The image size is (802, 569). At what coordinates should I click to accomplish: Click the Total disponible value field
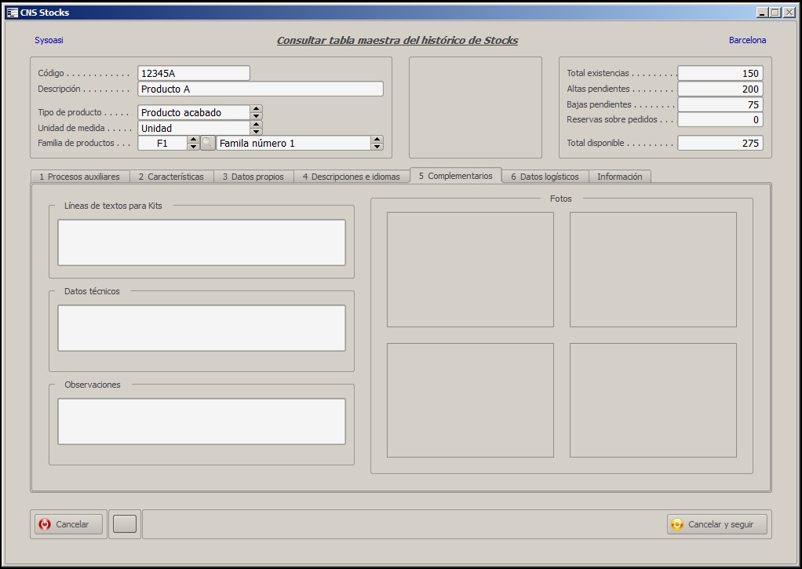(720, 144)
